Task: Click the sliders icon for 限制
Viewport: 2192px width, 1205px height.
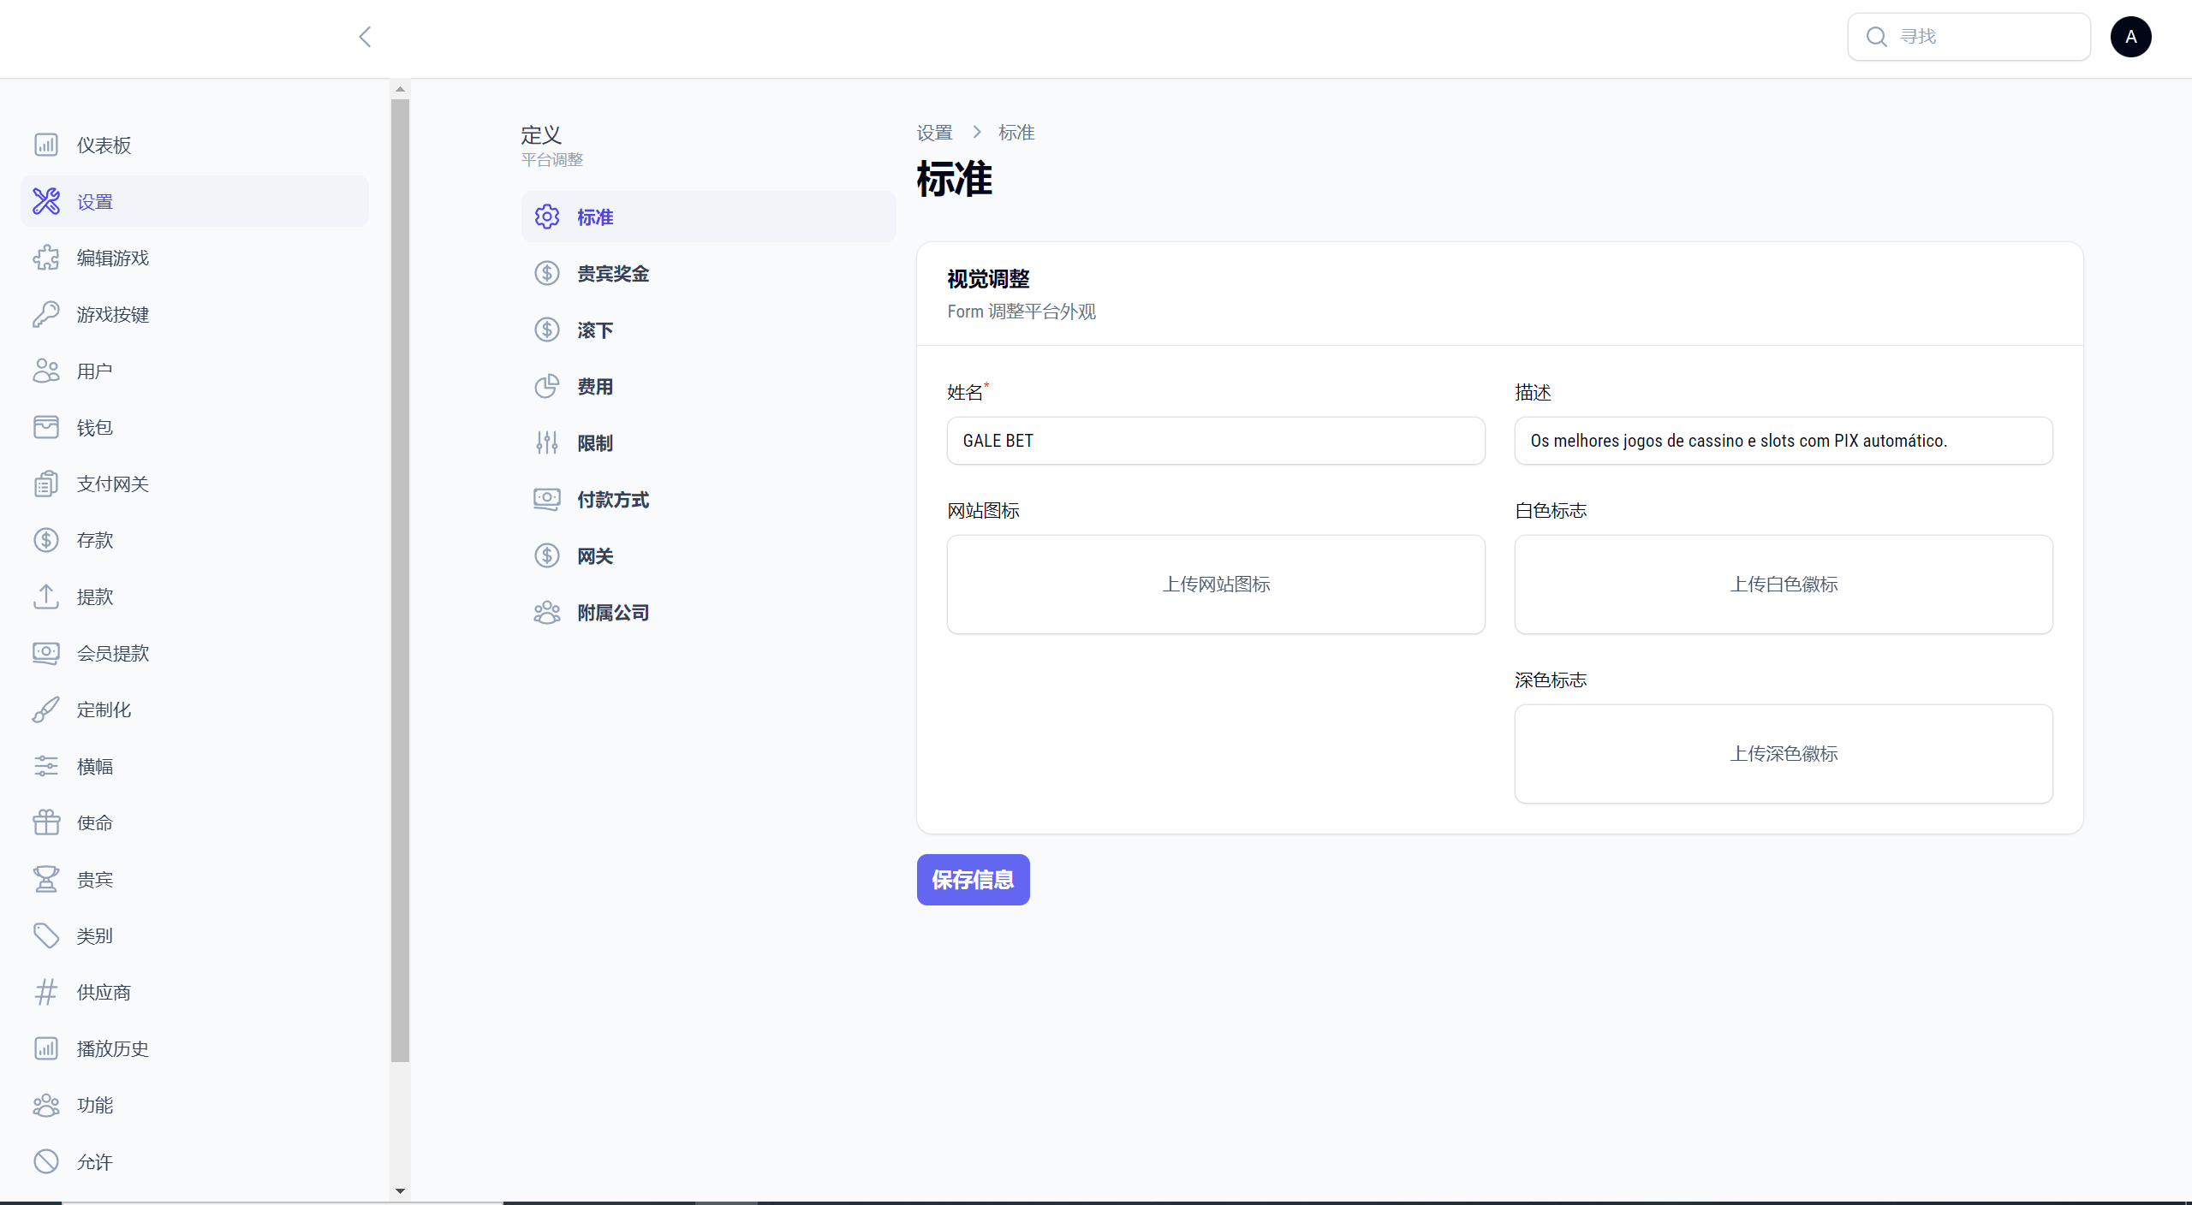Action: click(547, 443)
